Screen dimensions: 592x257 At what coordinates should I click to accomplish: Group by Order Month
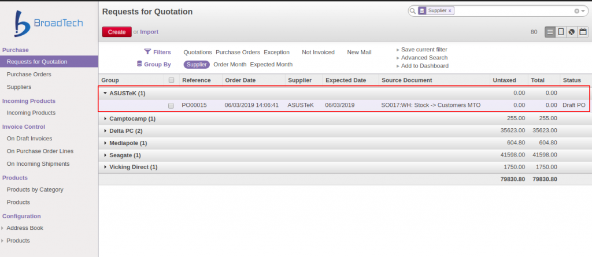click(x=230, y=65)
